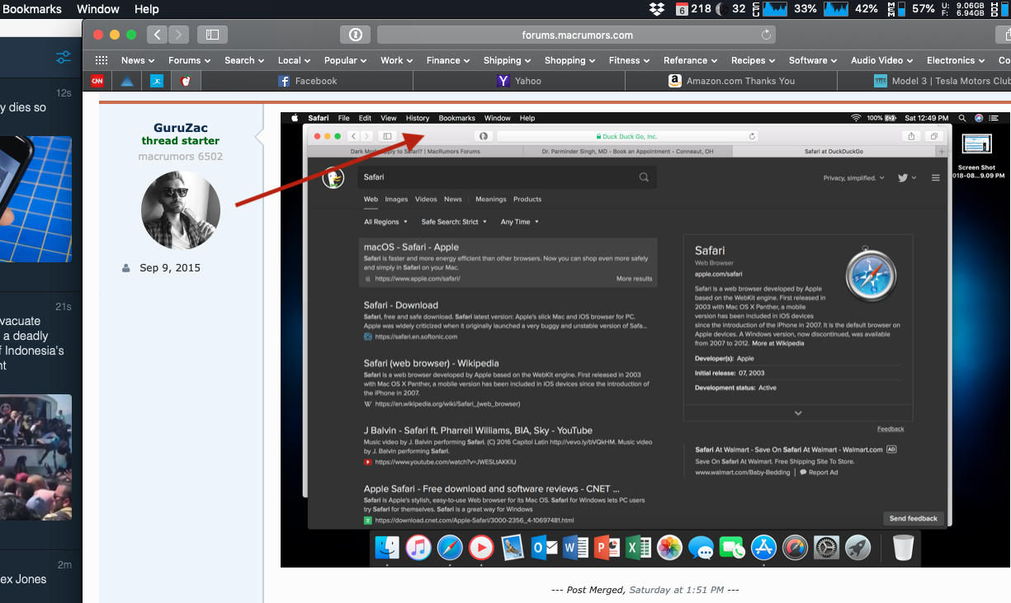Open the Local favorites dropdown
This screenshot has width=1011, height=603.
(294, 60)
